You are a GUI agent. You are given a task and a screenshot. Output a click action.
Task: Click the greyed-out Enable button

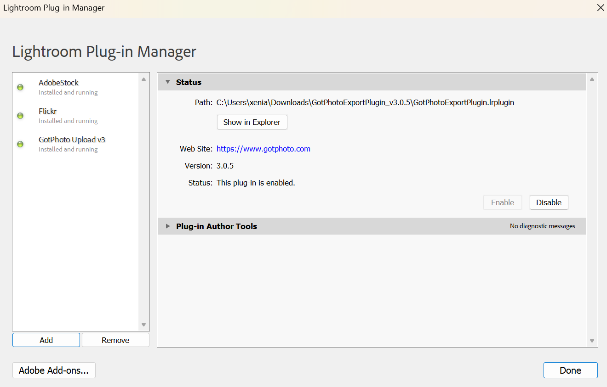[x=502, y=202]
